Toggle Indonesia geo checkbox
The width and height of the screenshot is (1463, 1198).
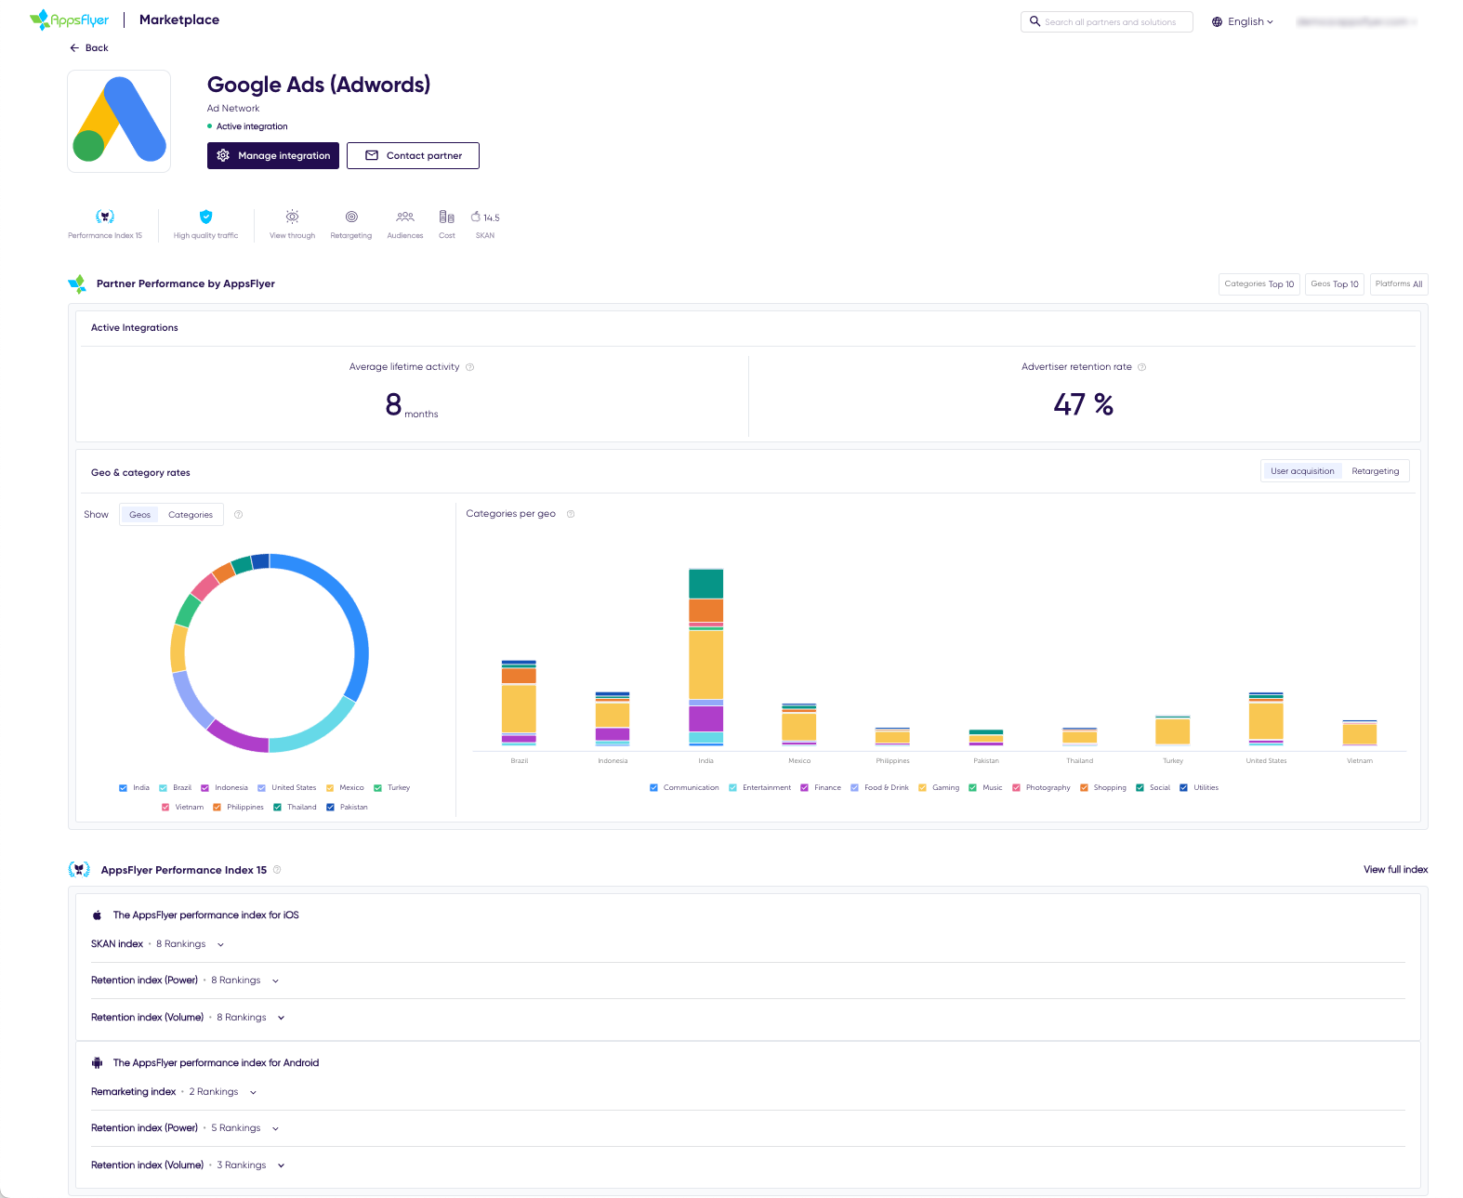click(x=204, y=788)
